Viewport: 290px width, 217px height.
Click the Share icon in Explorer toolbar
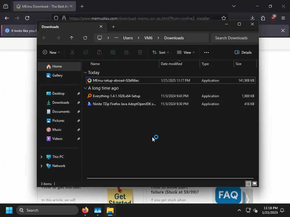click(127, 52)
